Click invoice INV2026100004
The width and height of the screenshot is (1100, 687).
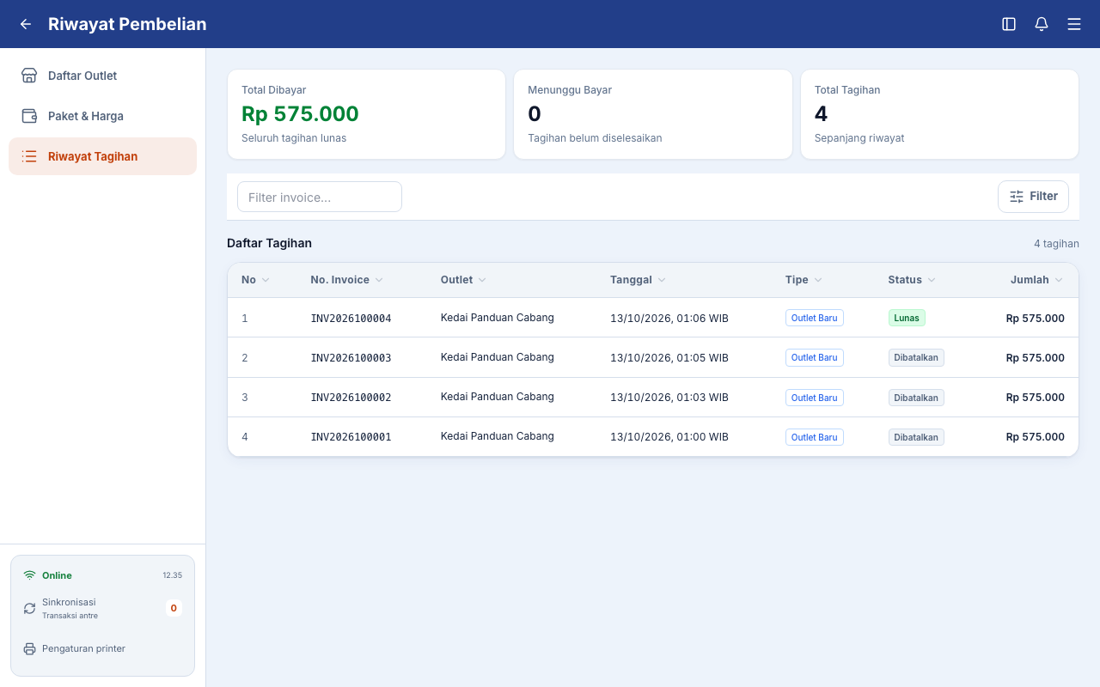point(351,319)
